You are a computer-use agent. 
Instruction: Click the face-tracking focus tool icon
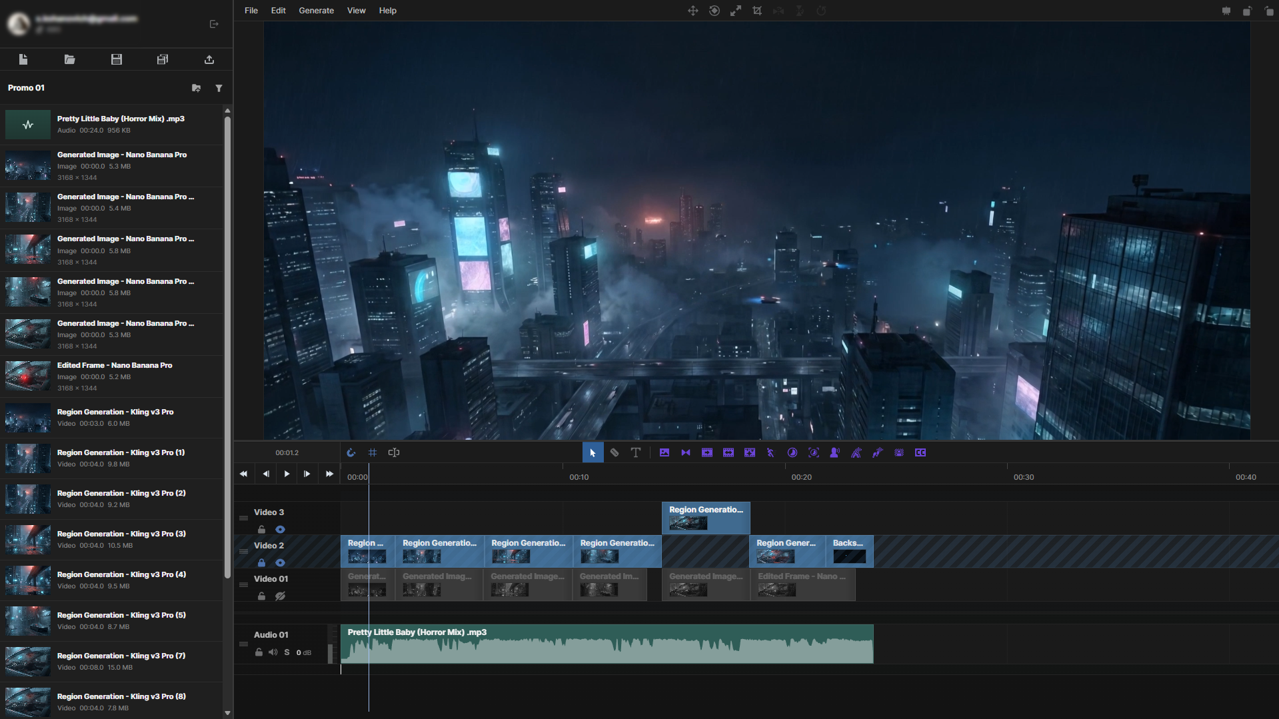[814, 452]
